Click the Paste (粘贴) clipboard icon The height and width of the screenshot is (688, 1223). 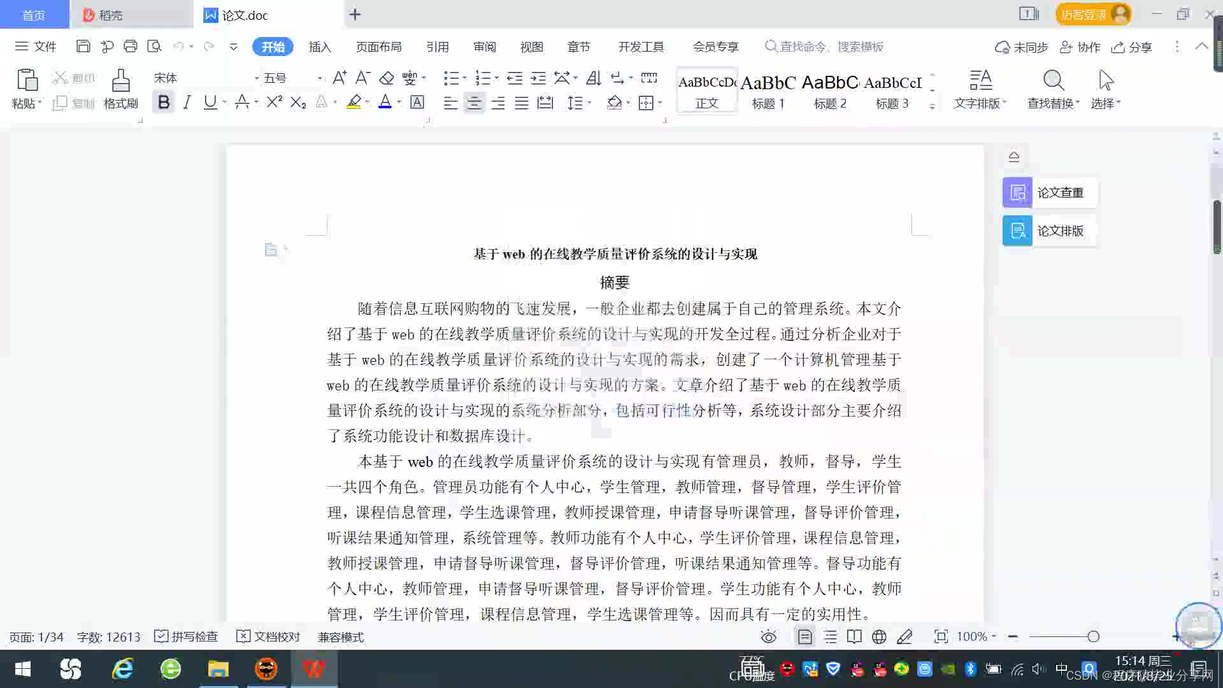(x=27, y=81)
